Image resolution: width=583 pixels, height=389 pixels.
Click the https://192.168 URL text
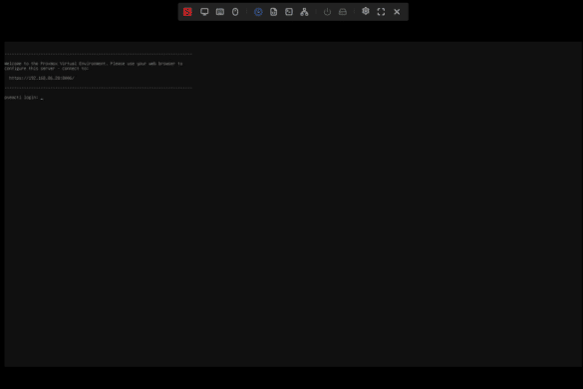(x=42, y=78)
